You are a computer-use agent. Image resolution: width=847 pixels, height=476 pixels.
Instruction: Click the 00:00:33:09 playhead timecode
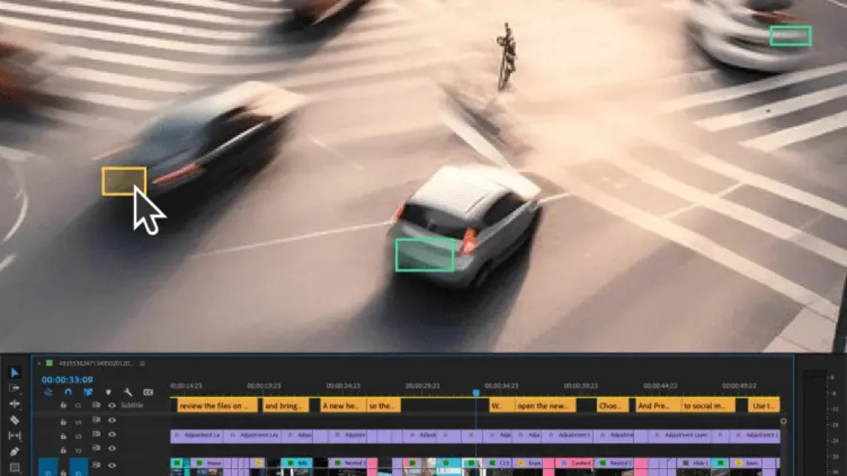tap(67, 379)
